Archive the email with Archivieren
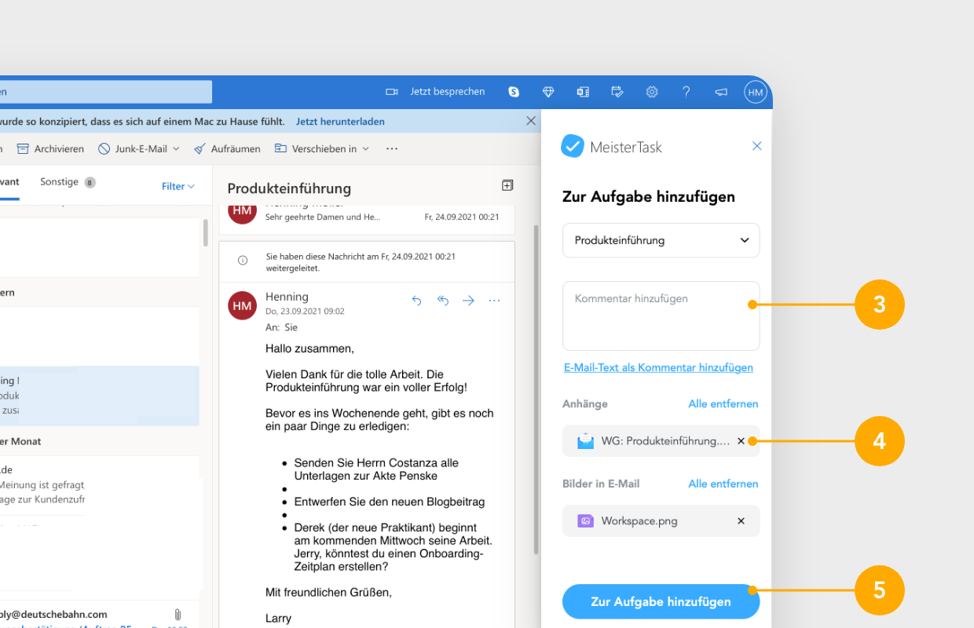This screenshot has height=628, width=974. tap(50, 148)
